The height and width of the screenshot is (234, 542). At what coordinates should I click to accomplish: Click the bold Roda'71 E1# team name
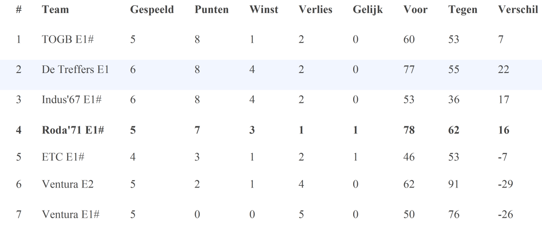point(73,130)
